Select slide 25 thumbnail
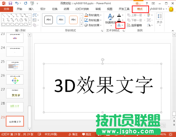This screenshot has width=176, height=137. tap(15, 65)
